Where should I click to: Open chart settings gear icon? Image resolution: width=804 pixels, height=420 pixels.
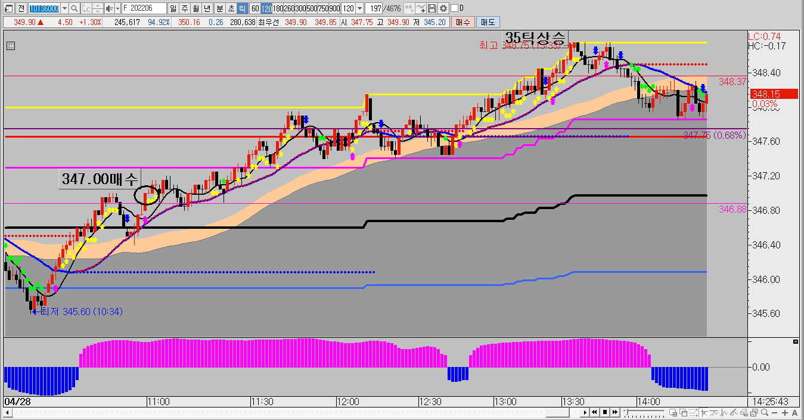[x=443, y=8]
